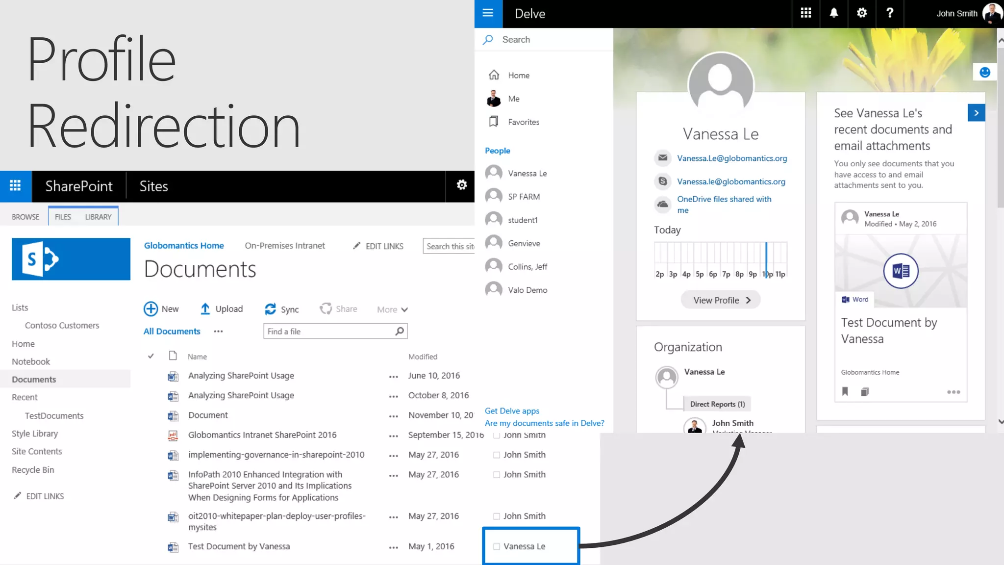Bookmark Test Document by Vanessa card

pos(845,391)
